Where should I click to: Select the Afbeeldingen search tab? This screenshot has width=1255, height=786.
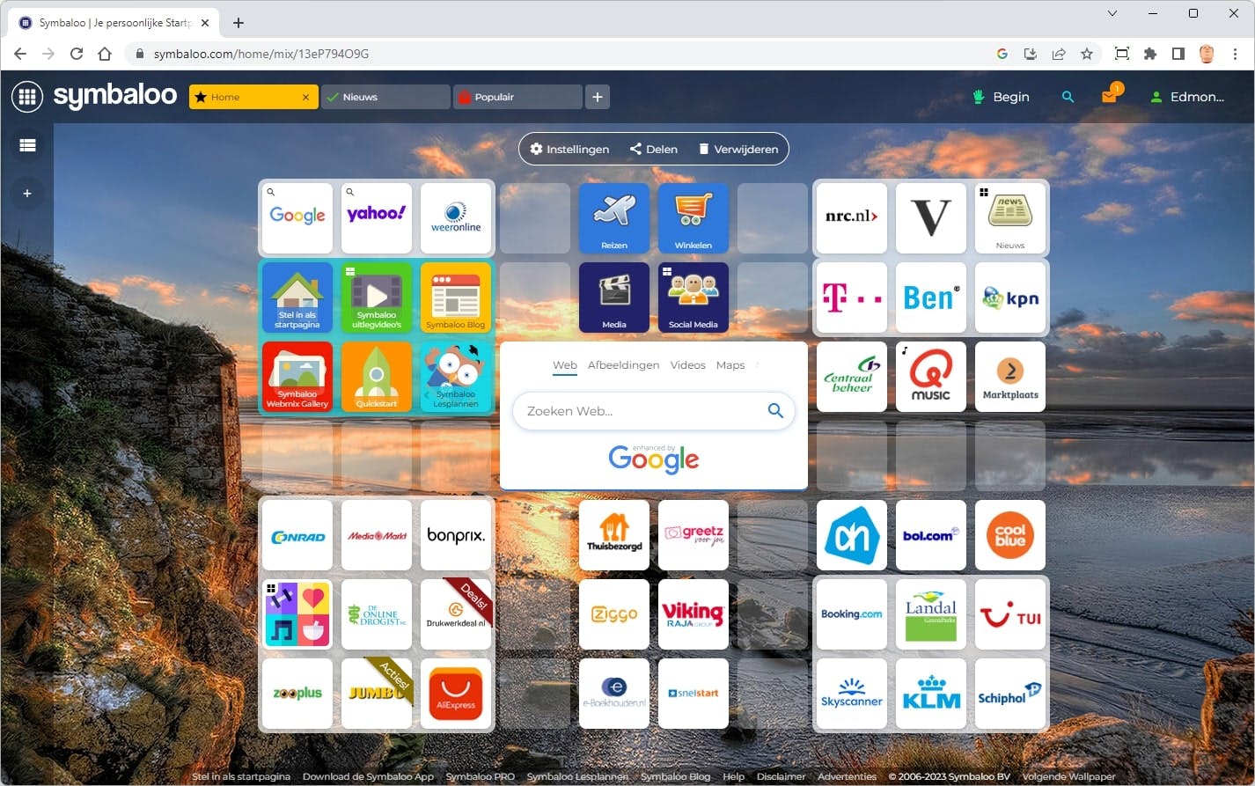[x=624, y=364]
